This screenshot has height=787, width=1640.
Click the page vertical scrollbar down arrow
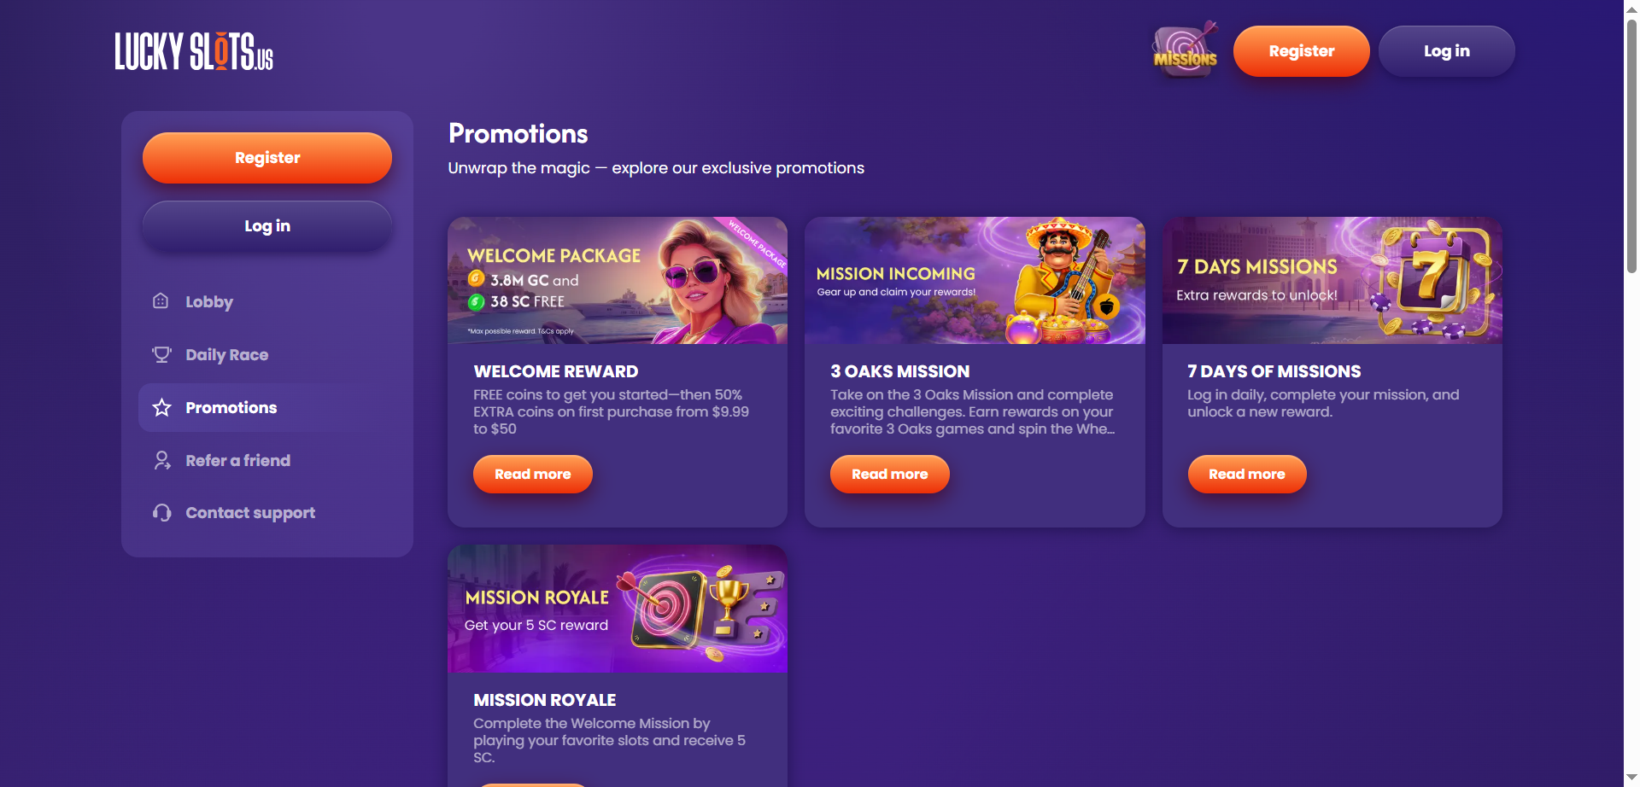[x=1631, y=778]
